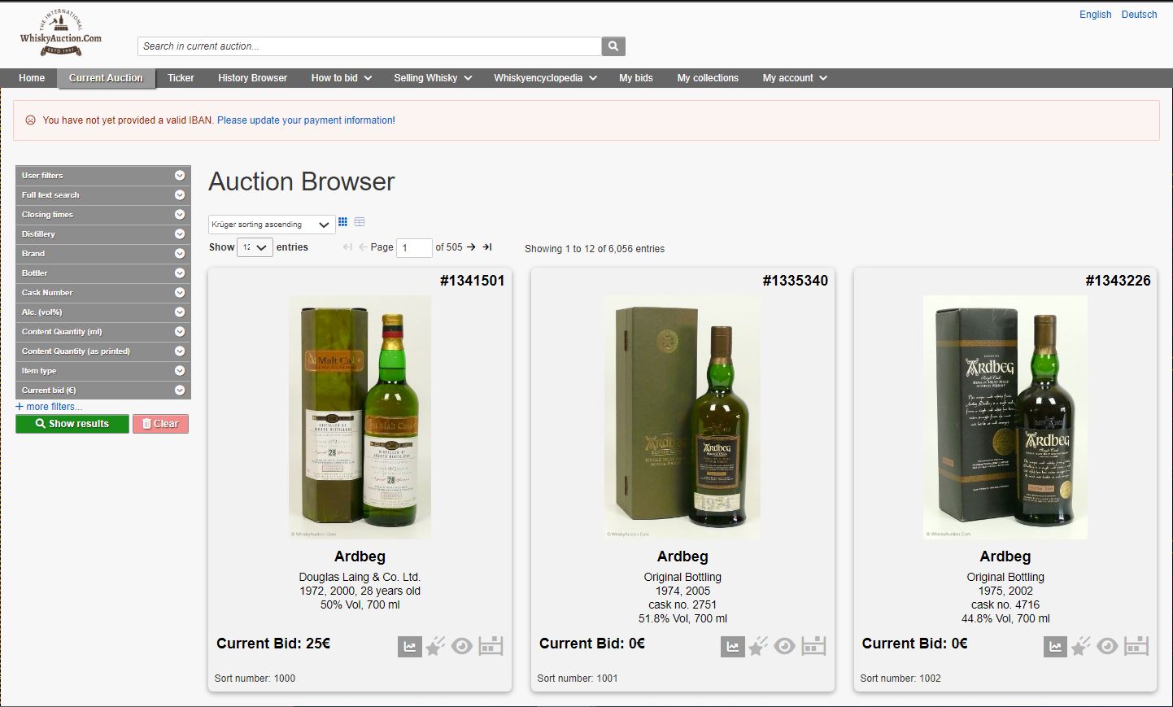The width and height of the screenshot is (1173, 707).
Task: Click shelf collection icon on lot #1343226
Action: 1136,646
